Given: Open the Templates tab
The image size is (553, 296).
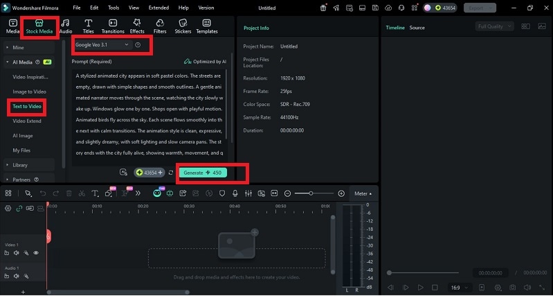Looking at the screenshot, I should (x=207, y=27).
